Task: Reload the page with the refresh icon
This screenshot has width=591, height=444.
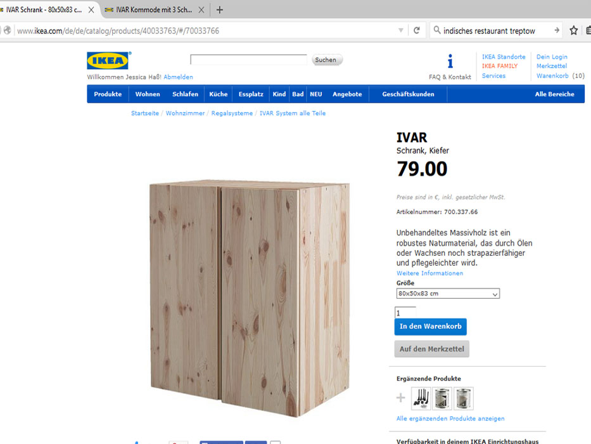Action: (417, 30)
